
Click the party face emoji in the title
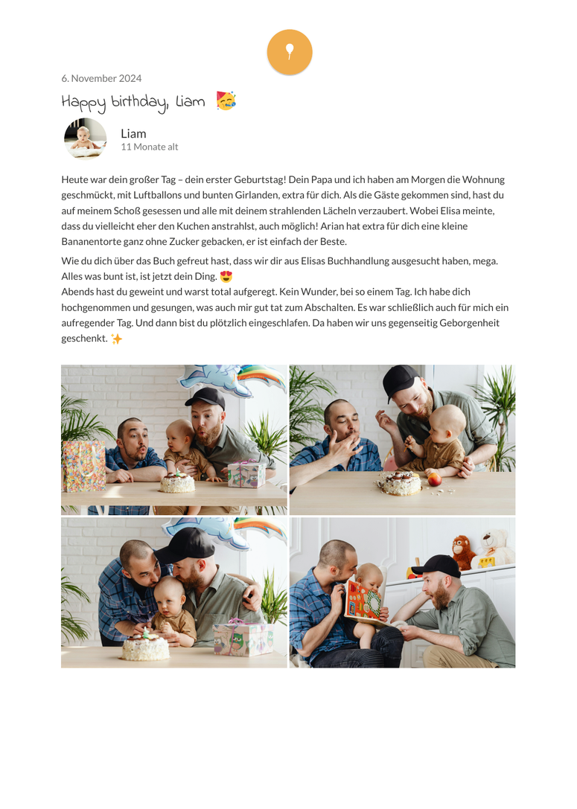226,100
